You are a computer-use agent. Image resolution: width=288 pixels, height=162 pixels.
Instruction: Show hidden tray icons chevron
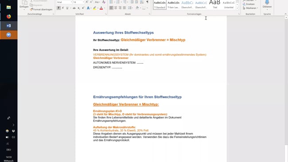[x=13, y=125]
